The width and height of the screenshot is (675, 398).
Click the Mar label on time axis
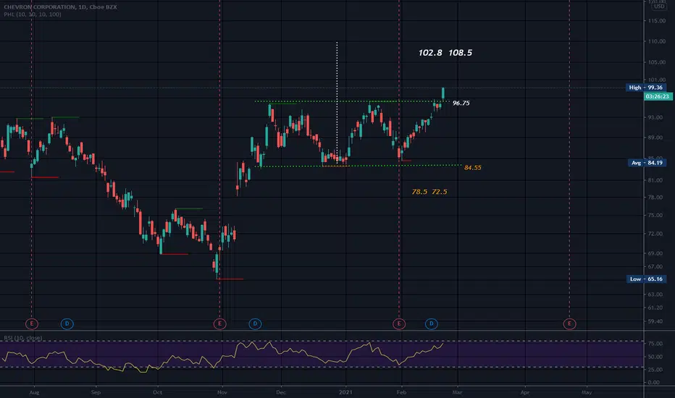(457, 392)
